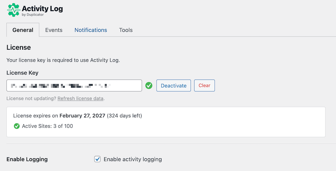Switch to the General tab
Image resolution: width=336 pixels, height=171 pixels.
pos(23,30)
